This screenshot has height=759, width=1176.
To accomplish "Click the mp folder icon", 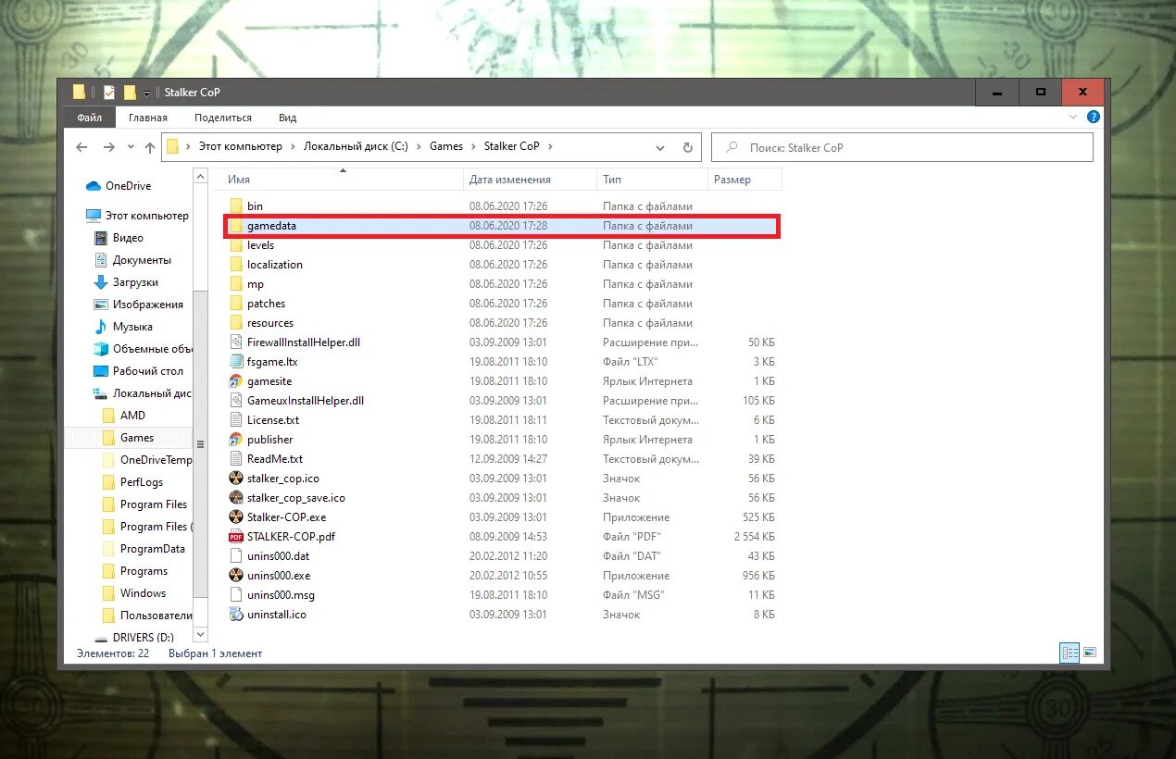I will pos(235,284).
